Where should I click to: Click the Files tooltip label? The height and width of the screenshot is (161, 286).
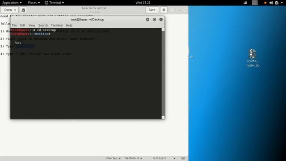18,43
